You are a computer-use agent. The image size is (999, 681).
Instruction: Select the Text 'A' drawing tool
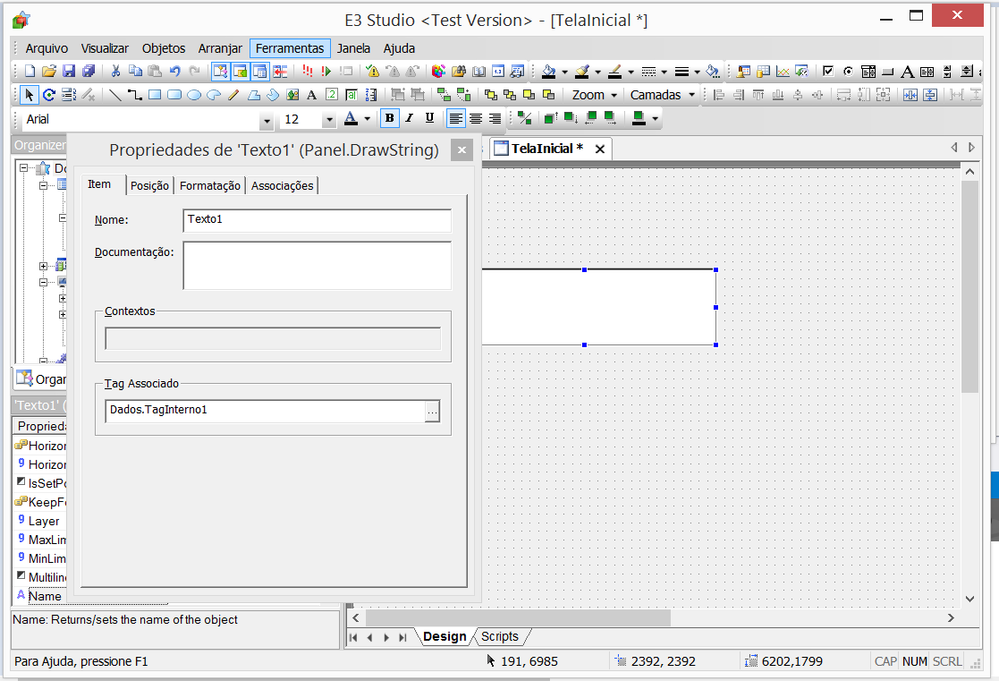(312, 95)
